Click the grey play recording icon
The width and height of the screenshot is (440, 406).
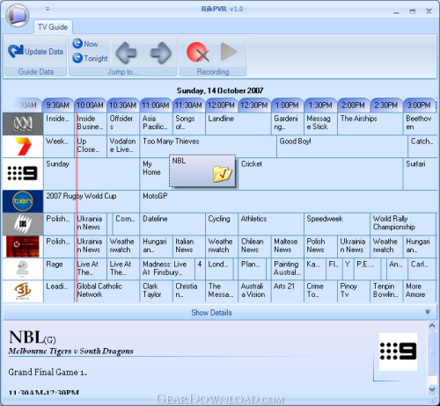click(x=229, y=52)
